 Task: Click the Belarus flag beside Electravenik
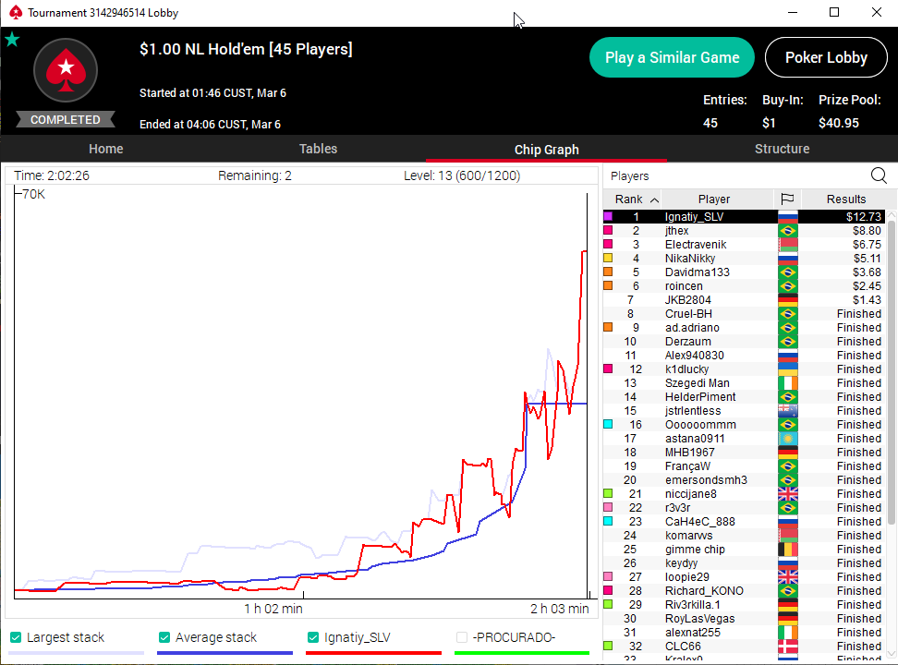[788, 245]
